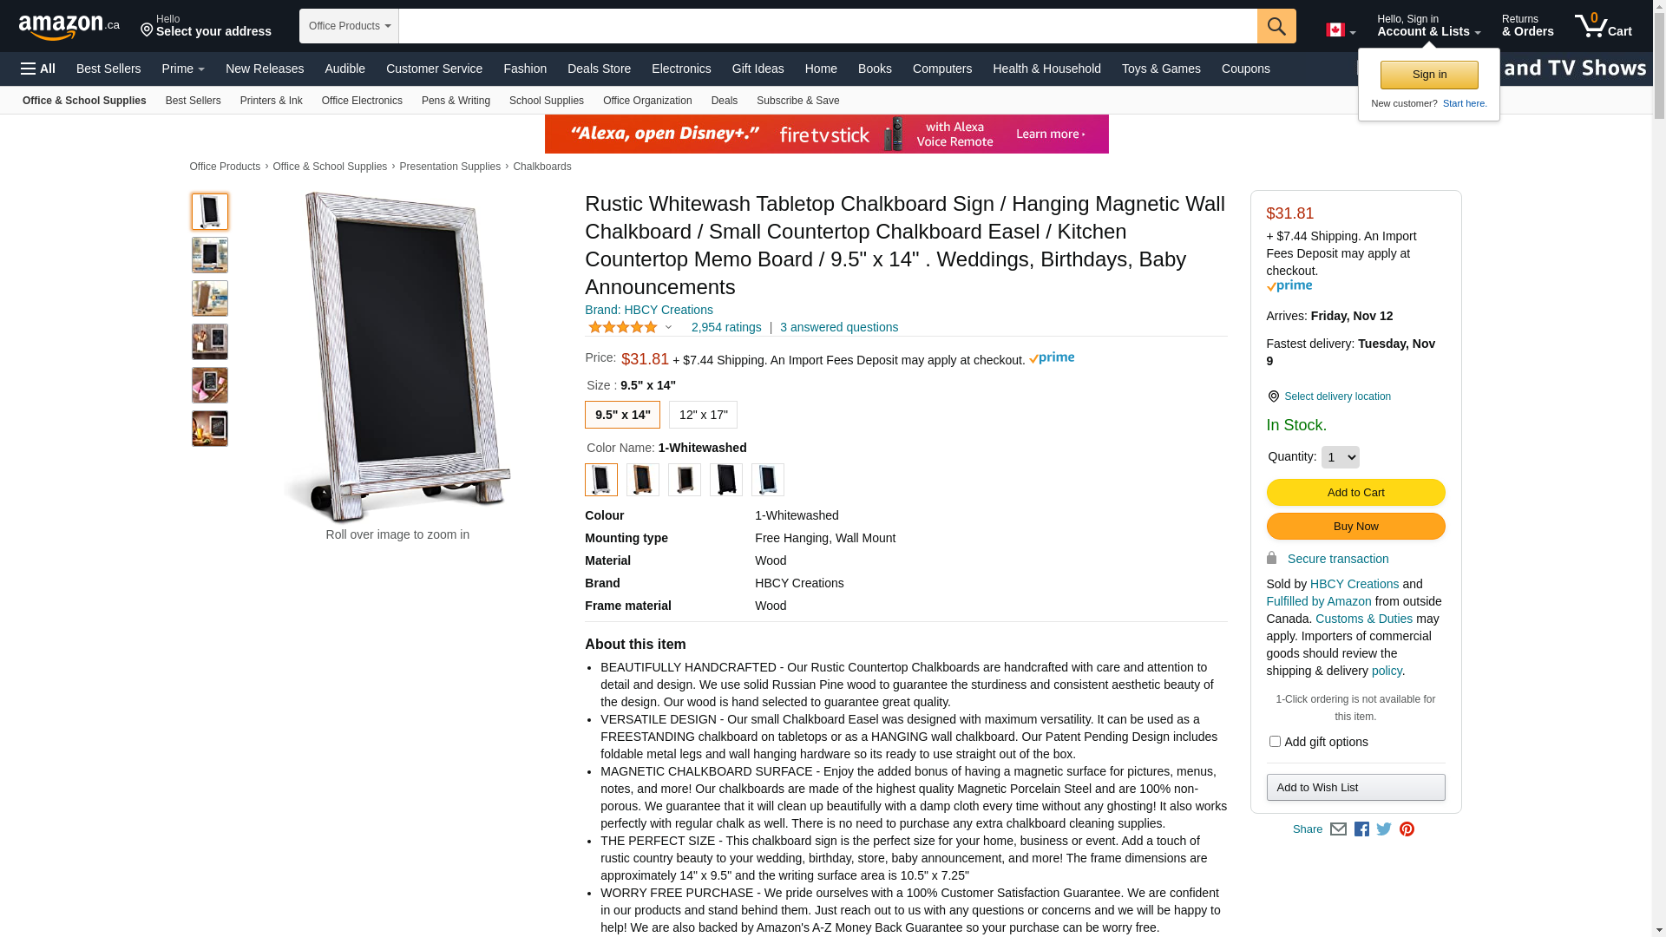Add item to cart

(x=1355, y=493)
